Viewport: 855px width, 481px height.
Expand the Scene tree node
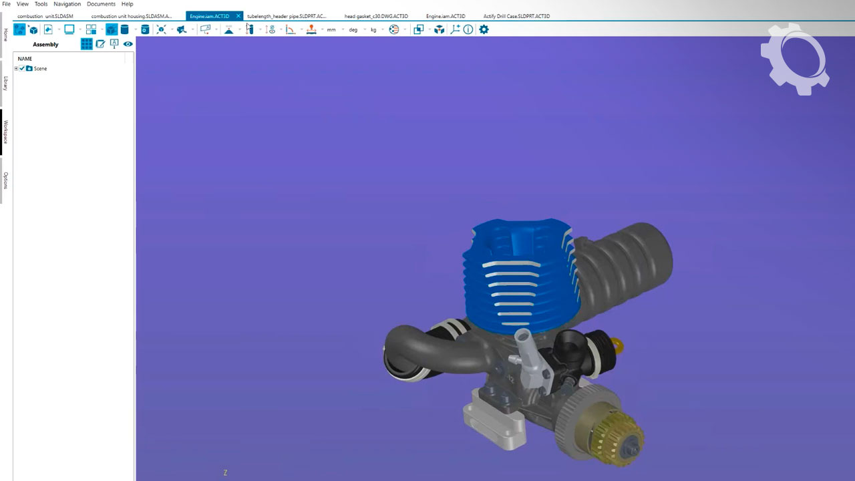tap(16, 68)
